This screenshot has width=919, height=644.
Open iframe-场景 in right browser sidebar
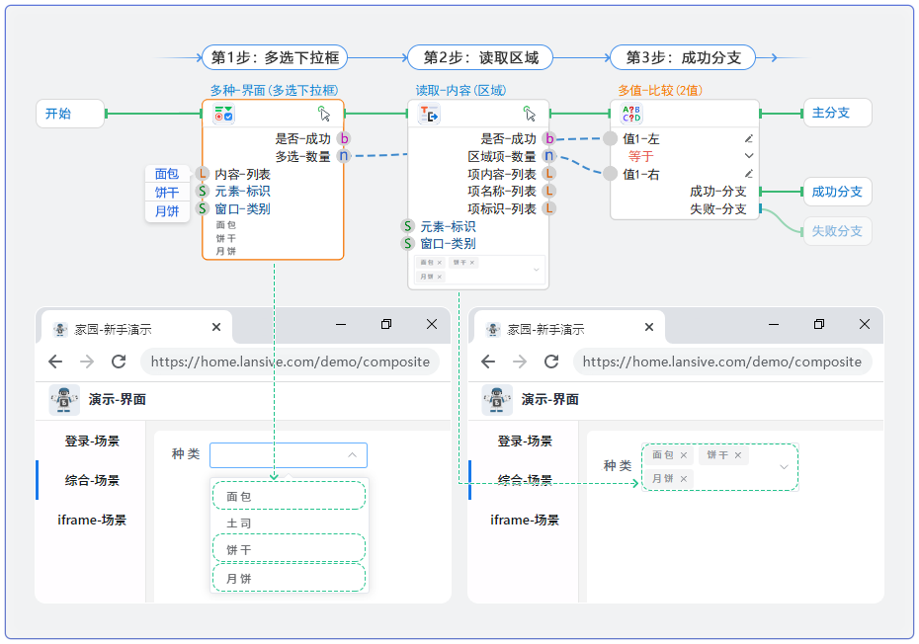525,521
